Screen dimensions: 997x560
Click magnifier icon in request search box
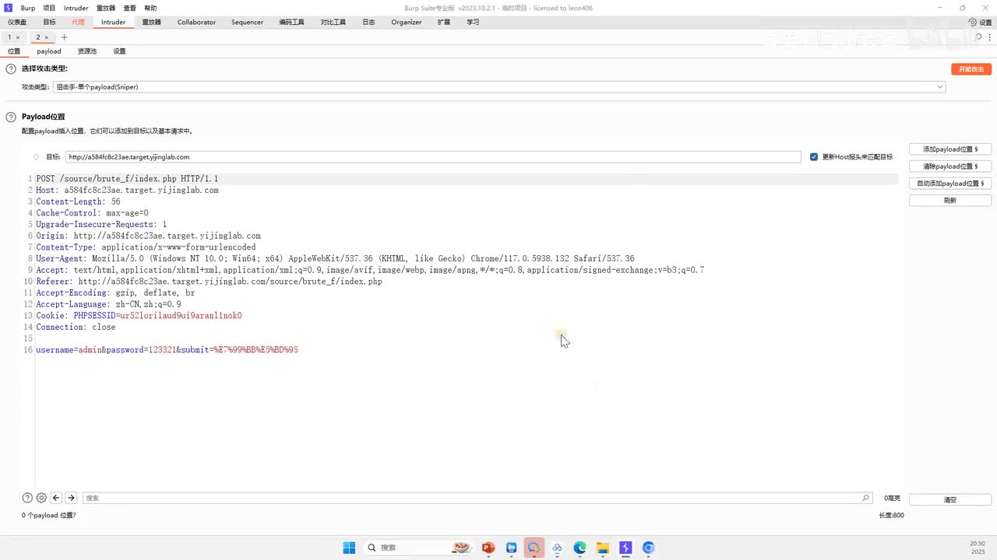[865, 498]
